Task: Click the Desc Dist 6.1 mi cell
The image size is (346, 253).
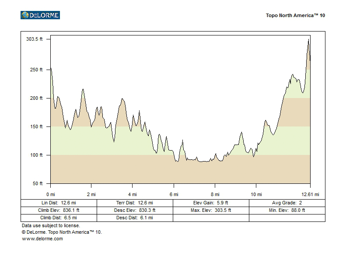Action: pos(135,218)
